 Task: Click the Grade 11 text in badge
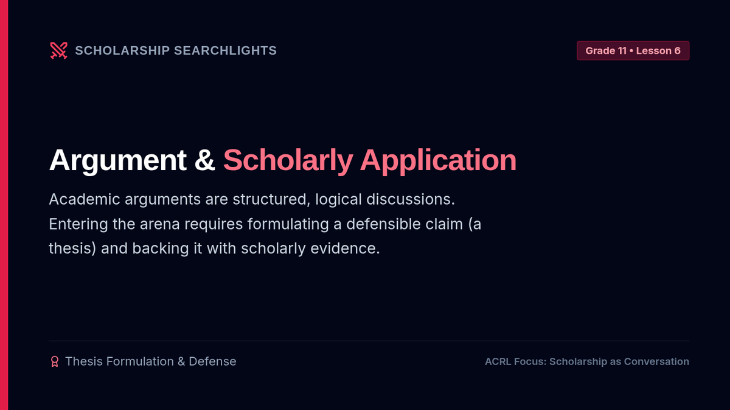606,51
